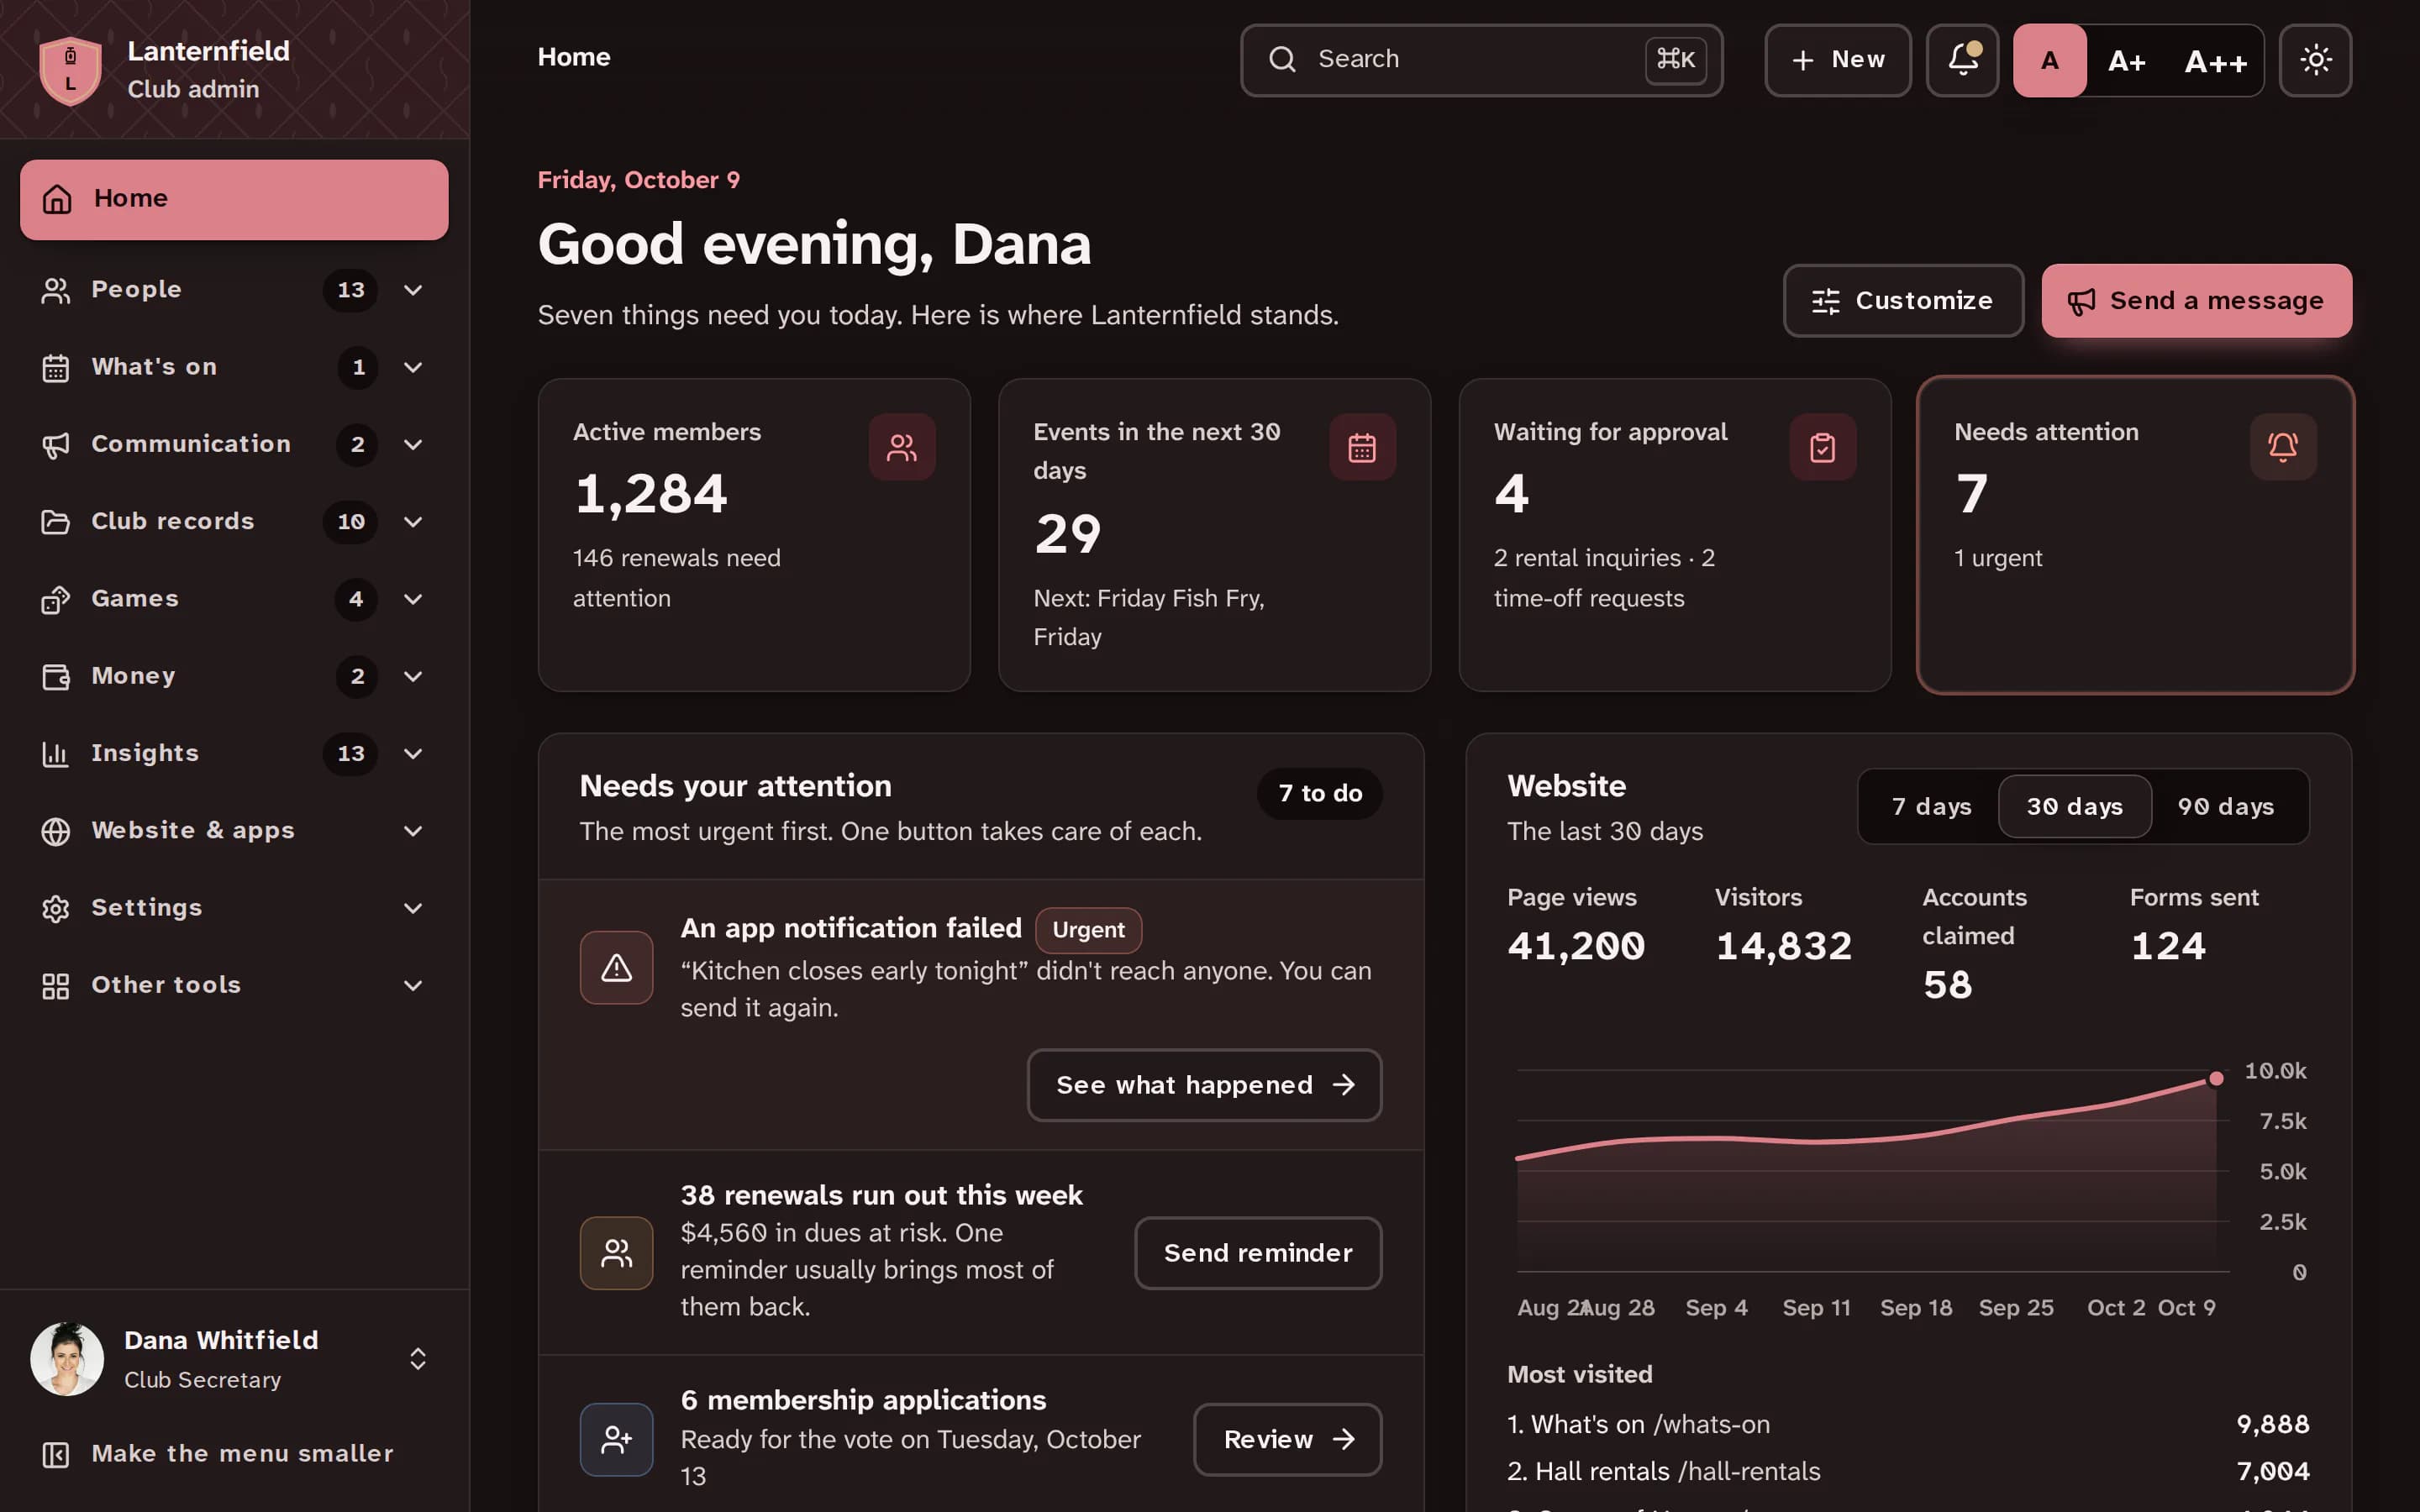Viewport: 2420px width, 1512px height.
Task: Click See what happened
Action: [x=1204, y=1085]
